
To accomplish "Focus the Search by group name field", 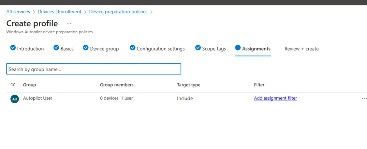I will coord(94,69).
